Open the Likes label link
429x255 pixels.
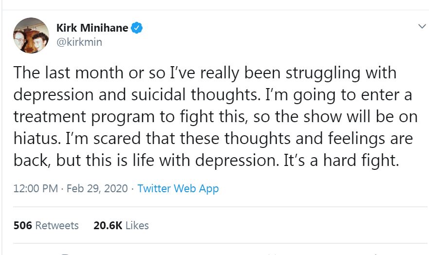(137, 225)
